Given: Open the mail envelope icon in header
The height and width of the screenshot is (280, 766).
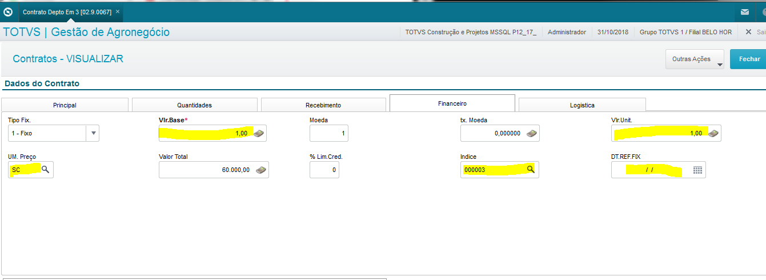Looking at the screenshot, I should click(x=745, y=11).
